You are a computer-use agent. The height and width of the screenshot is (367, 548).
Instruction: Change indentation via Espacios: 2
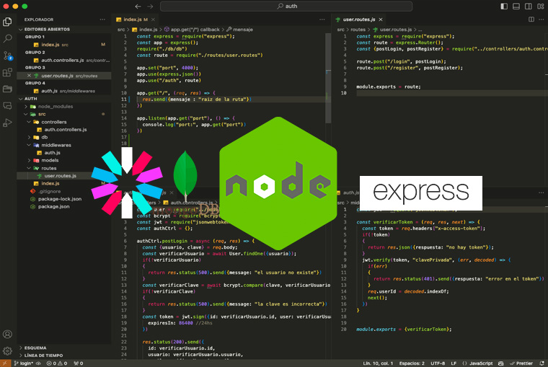click(x=412, y=363)
